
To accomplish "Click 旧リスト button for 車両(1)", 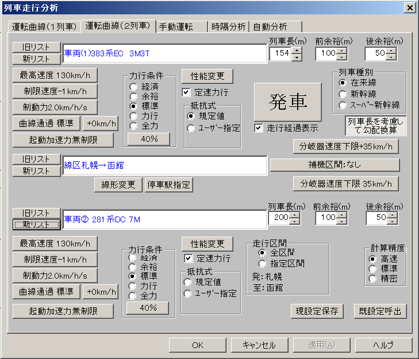I will (x=37, y=47).
